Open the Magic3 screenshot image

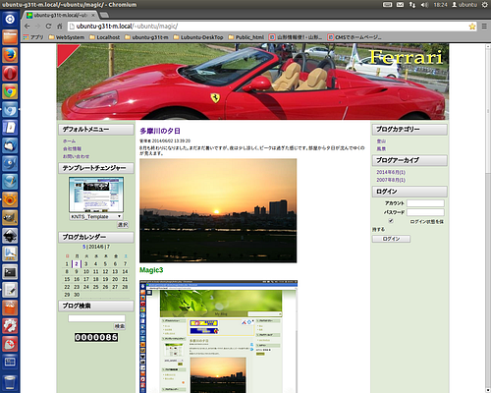click(218, 336)
